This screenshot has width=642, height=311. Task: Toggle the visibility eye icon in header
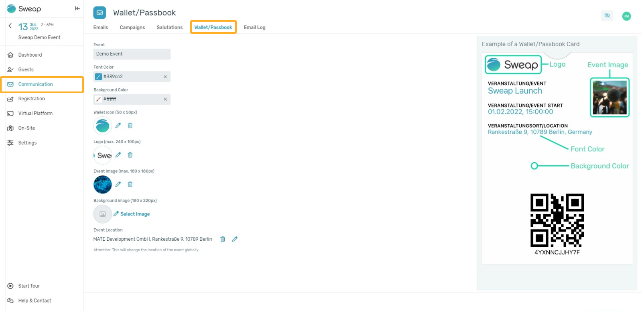[607, 16]
